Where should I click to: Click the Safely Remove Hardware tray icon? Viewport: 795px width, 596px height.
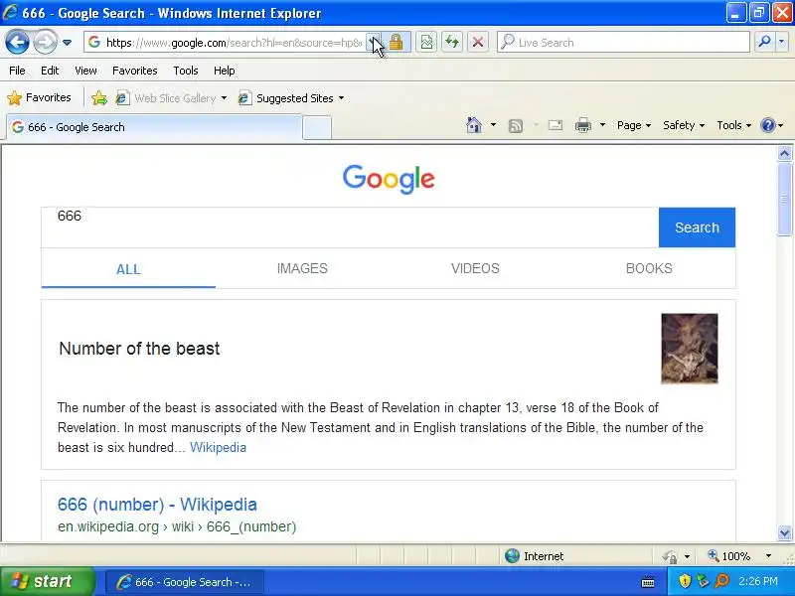pos(703,581)
